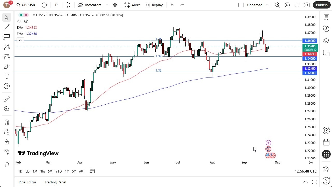Collapse the price line labels panel
332x187 pixels.
(x=20, y=40)
